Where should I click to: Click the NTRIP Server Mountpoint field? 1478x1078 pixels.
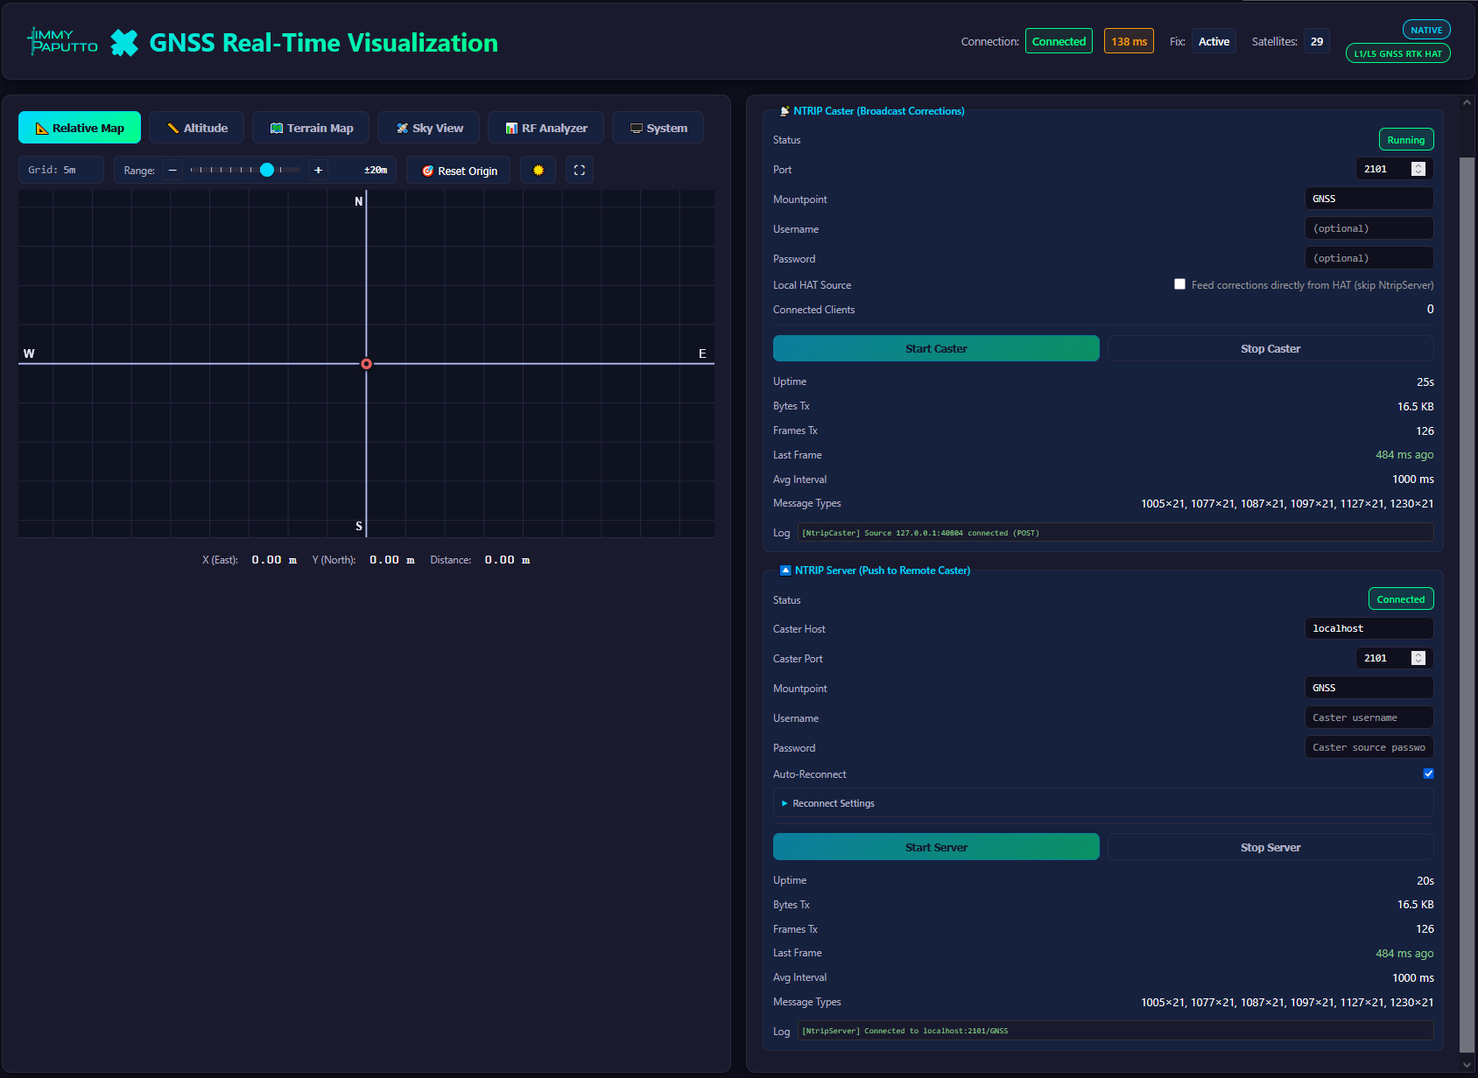pos(1369,688)
